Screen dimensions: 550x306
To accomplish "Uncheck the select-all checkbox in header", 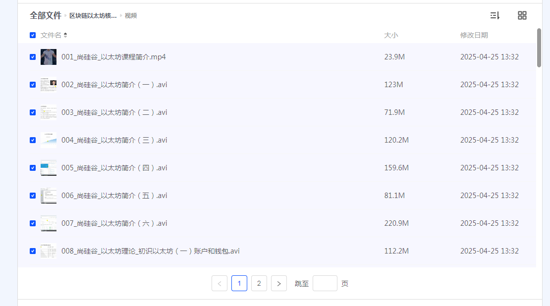I will pos(33,35).
